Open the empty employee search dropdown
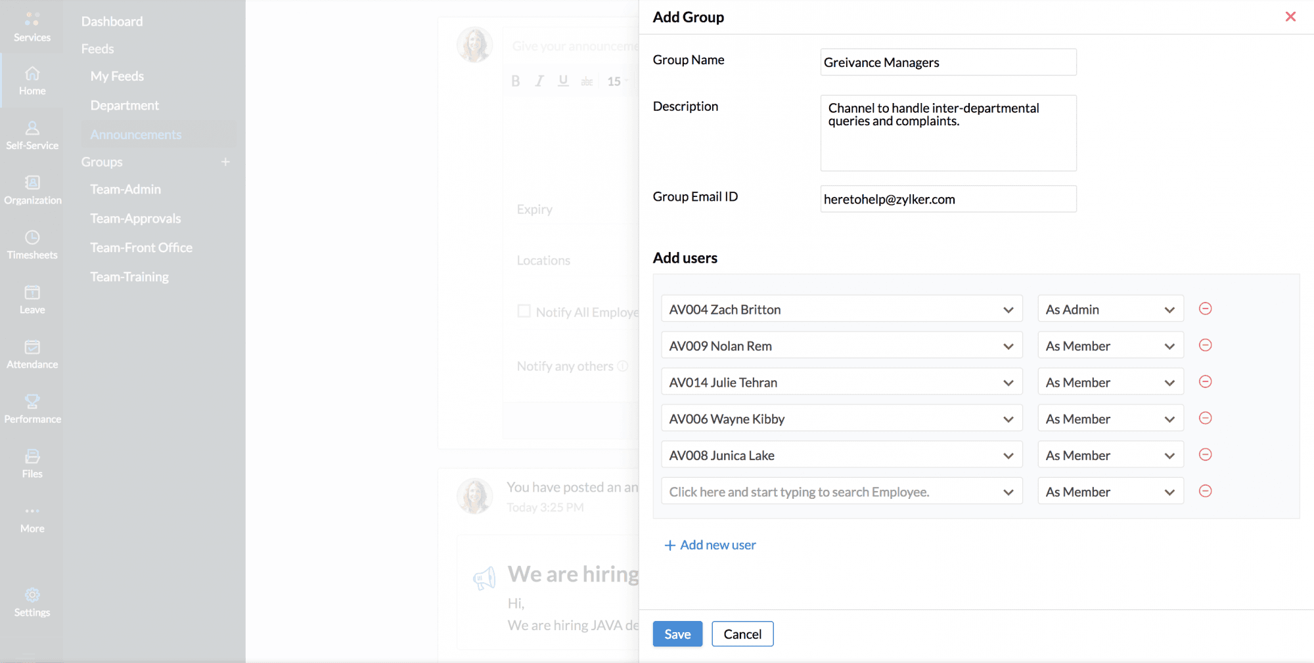Viewport: 1314px width, 663px height. tap(842, 491)
